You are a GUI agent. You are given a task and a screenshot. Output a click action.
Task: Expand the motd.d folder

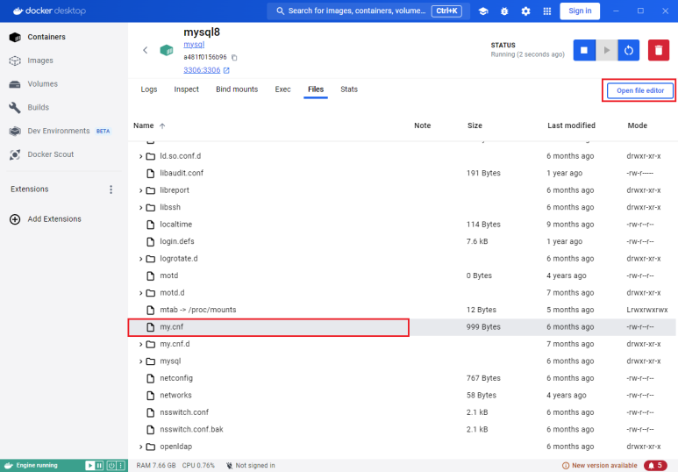140,293
